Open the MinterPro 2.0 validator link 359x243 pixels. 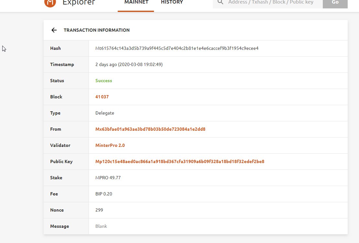pos(110,145)
